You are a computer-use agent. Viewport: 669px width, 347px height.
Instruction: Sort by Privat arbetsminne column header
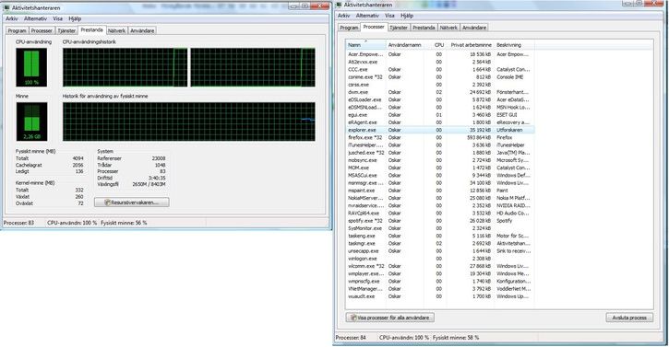(x=471, y=45)
